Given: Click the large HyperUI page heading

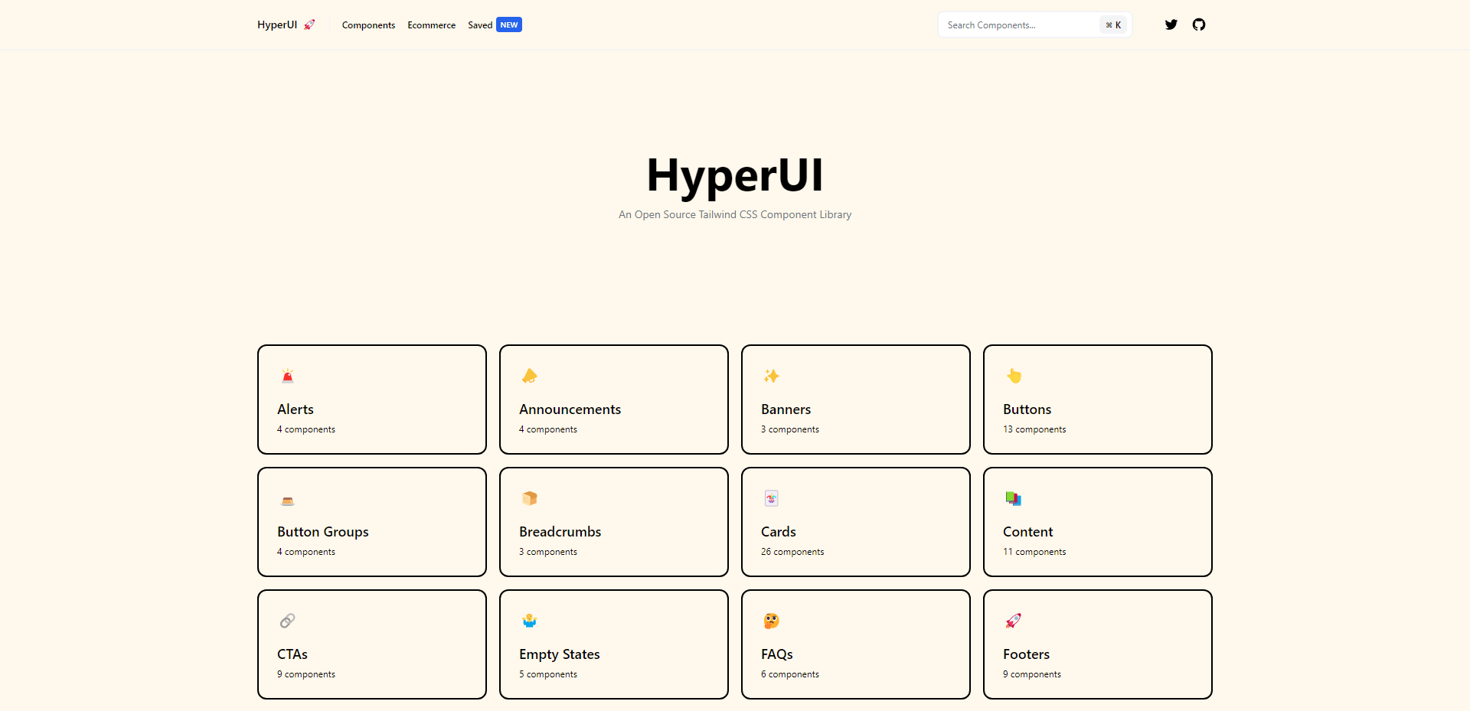Looking at the screenshot, I should coord(735,175).
